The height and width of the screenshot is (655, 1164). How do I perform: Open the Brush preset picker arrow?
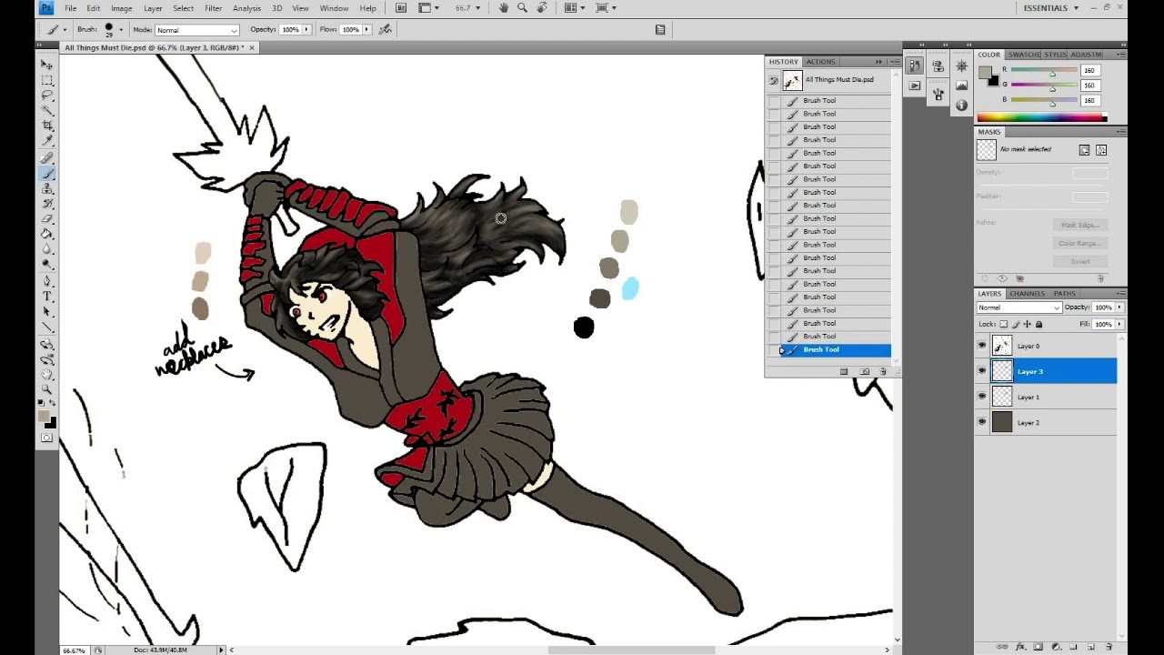(x=121, y=30)
